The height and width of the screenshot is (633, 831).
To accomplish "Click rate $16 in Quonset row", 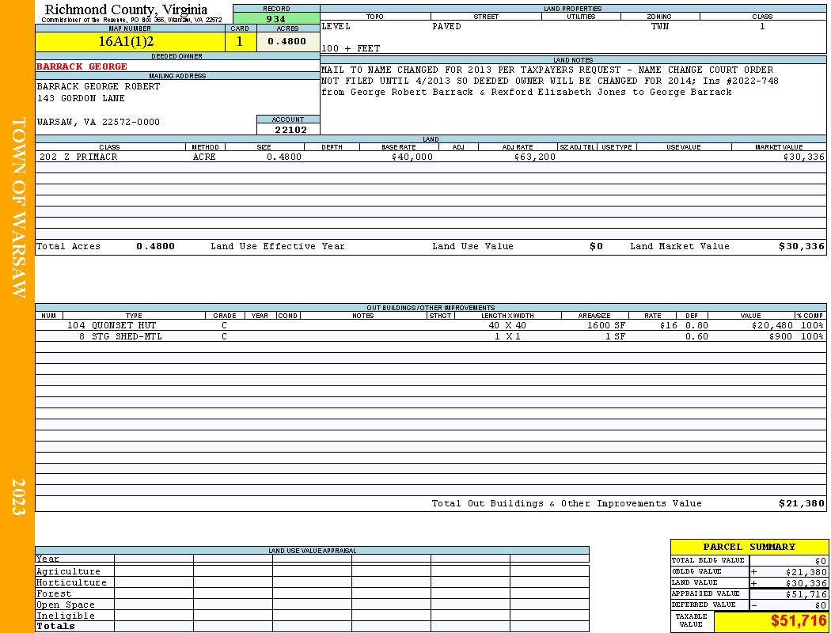I will (x=669, y=325).
